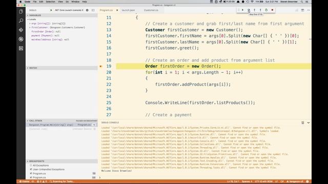Open the Source Control git icon
This screenshot has height=184, width=328.
(x=21, y=30)
